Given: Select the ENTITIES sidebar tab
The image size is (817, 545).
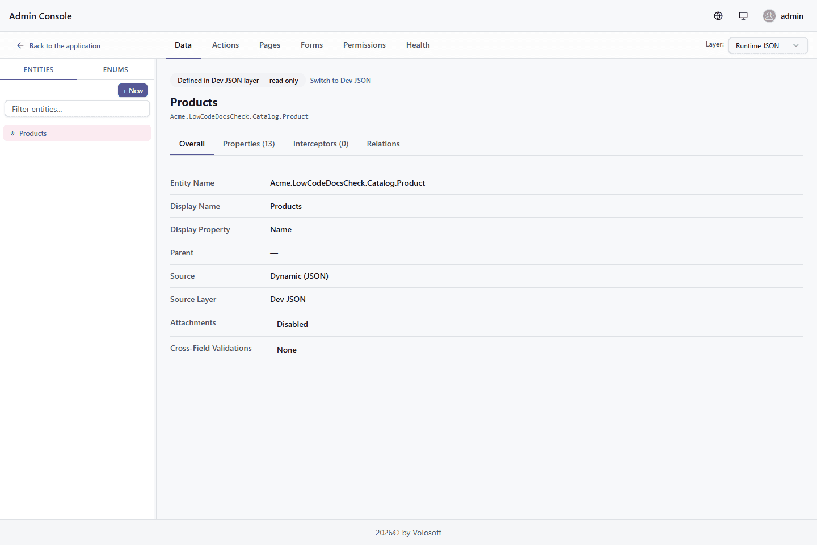Looking at the screenshot, I should click(39, 69).
